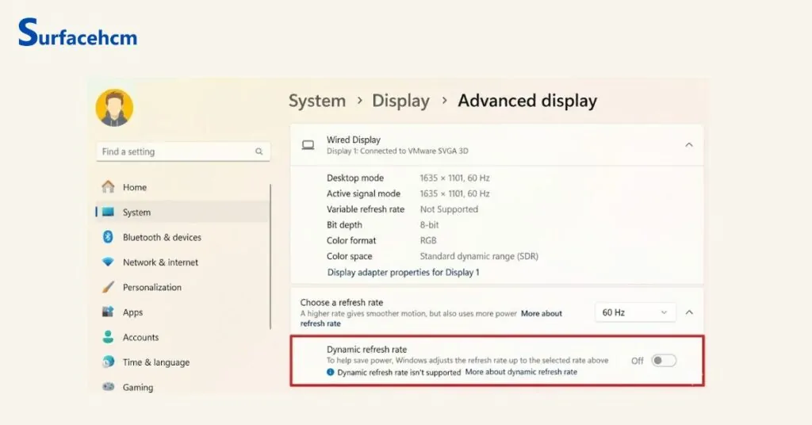Click the Desktop mode label
The width and height of the screenshot is (812, 425).
pyautogui.click(x=355, y=178)
